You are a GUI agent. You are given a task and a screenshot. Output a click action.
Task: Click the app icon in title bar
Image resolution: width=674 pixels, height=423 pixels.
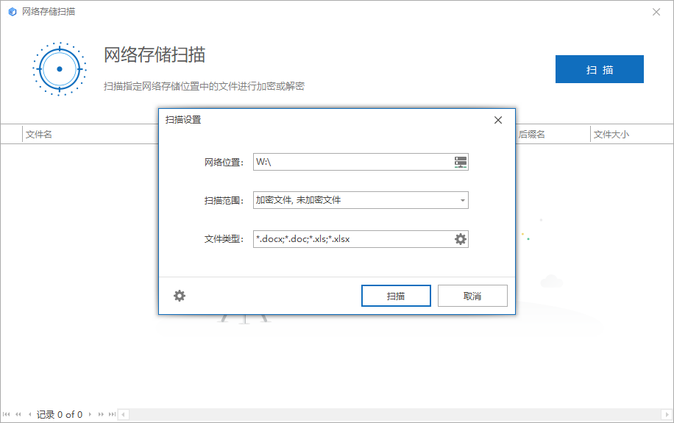[13, 12]
